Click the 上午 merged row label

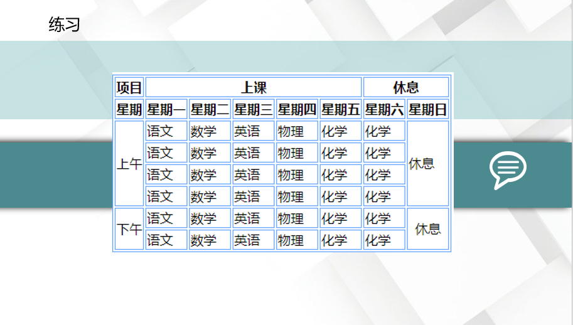coord(129,164)
